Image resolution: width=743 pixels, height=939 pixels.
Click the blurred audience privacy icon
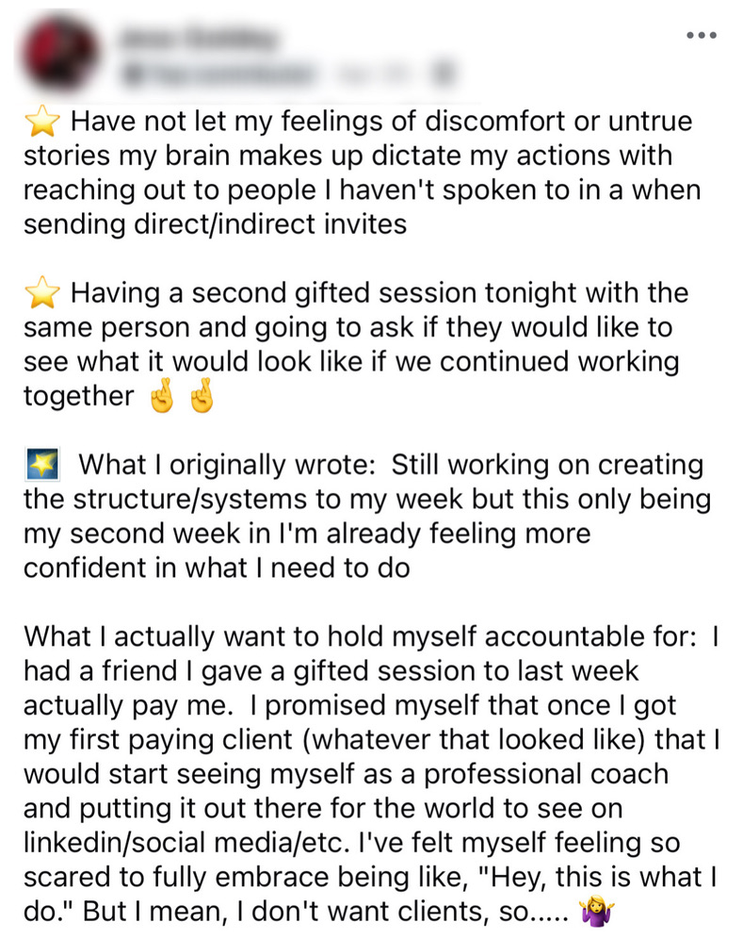click(x=444, y=74)
